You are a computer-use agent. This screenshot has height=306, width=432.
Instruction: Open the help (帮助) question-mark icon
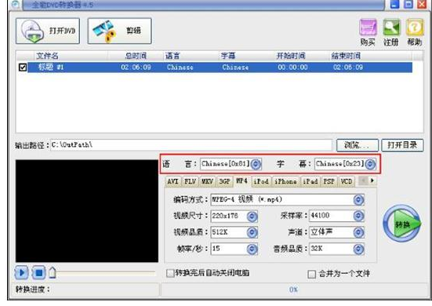point(415,27)
